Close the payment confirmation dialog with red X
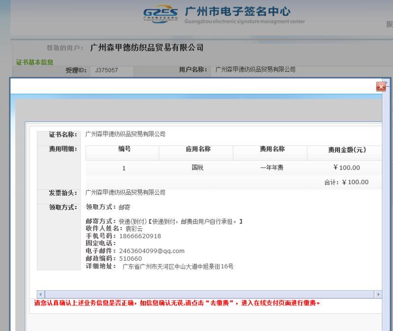Viewport: 393px width, 331px height. pyautogui.click(x=381, y=87)
